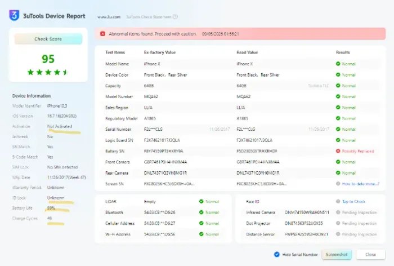Toggle the Hide Serial Number checkbox
Screen dimensions: 394x266
[277, 254]
